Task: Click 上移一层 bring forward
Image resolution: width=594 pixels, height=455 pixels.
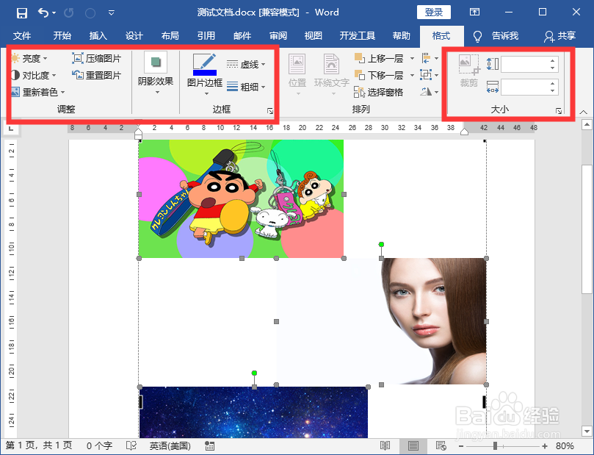Action: coord(379,58)
